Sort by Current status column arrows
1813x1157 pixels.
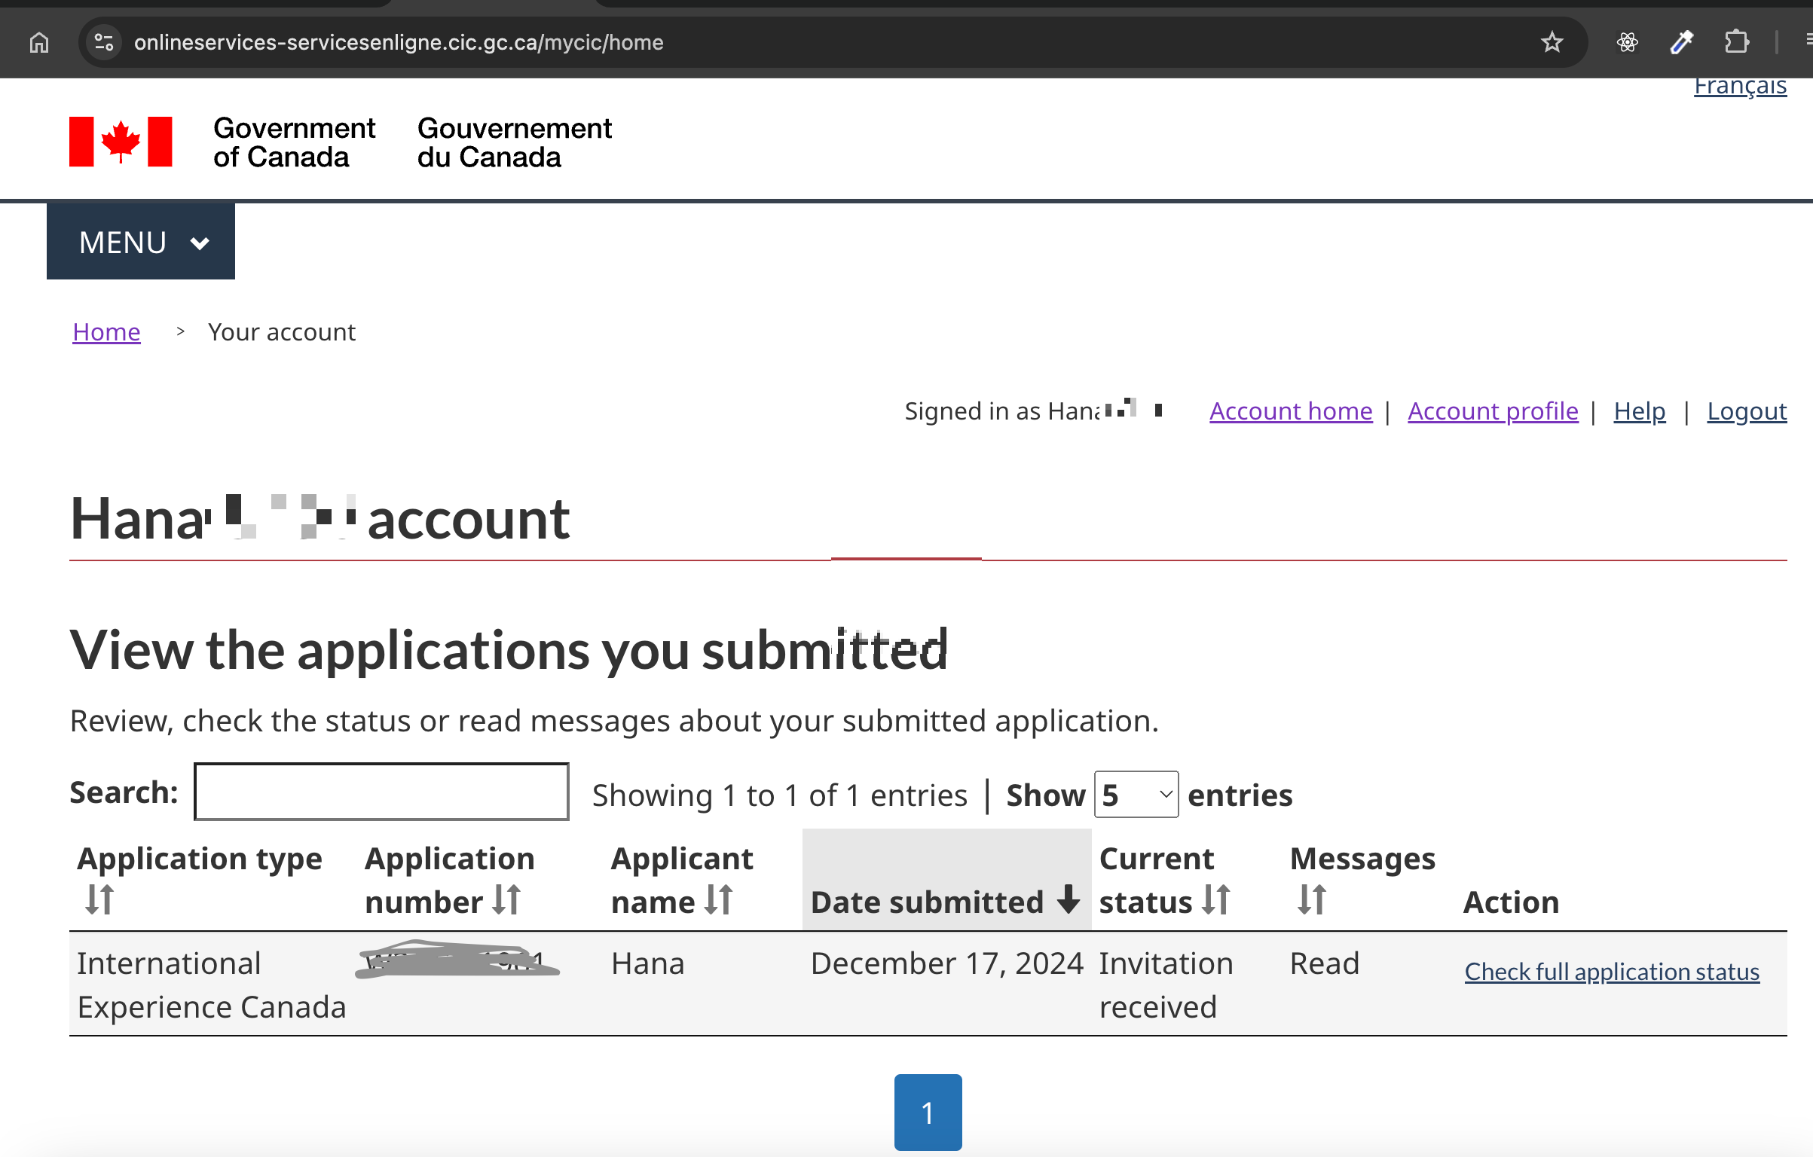(x=1216, y=899)
